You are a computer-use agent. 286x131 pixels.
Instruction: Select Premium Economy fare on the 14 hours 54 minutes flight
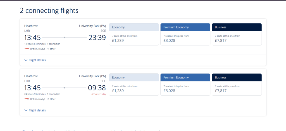tap(185, 34)
